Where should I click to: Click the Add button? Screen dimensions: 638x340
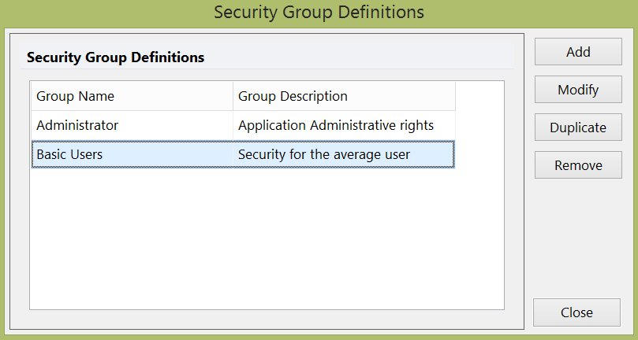(578, 52)
